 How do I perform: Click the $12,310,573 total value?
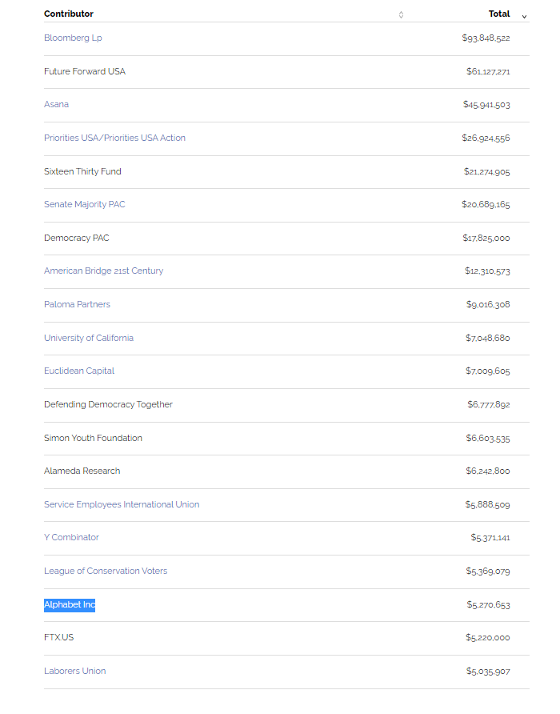tap(488, 271)
